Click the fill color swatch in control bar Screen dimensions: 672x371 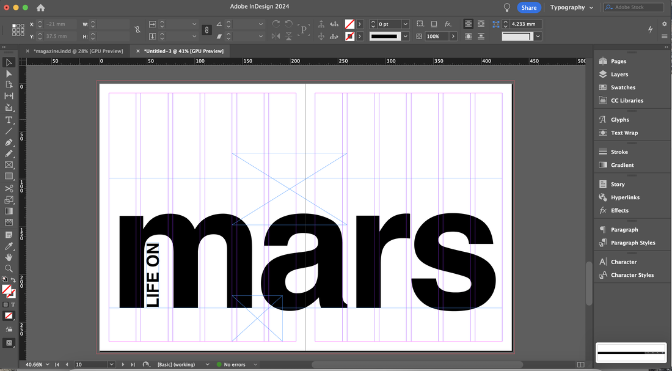click(349, 24)
